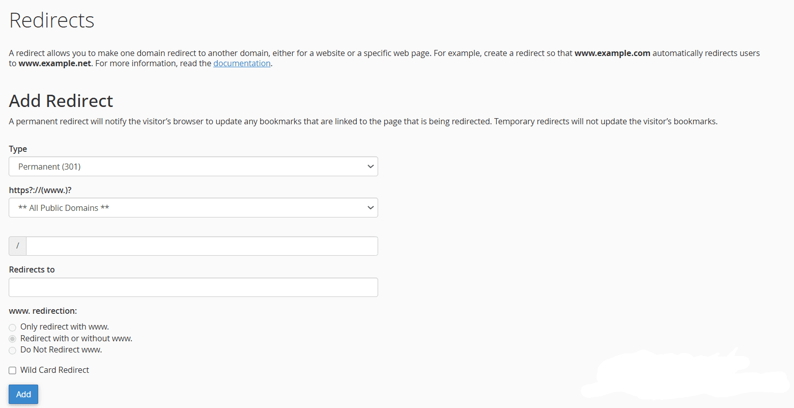
Task: Click the Type field label
Action: coord(18,149)
